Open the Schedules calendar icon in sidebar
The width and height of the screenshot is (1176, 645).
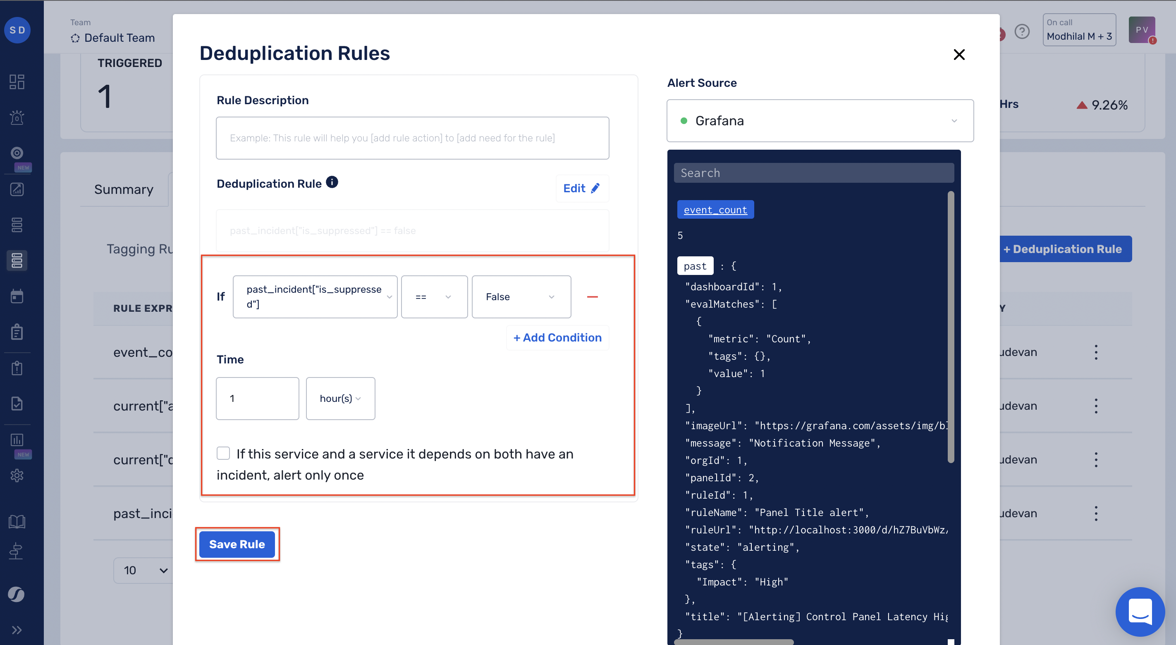point(17,296)
